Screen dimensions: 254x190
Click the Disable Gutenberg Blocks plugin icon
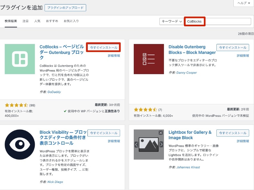coord(149,59)
